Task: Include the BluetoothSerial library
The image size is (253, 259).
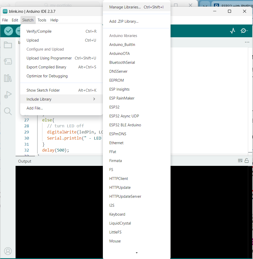Action: pos(137,63)
